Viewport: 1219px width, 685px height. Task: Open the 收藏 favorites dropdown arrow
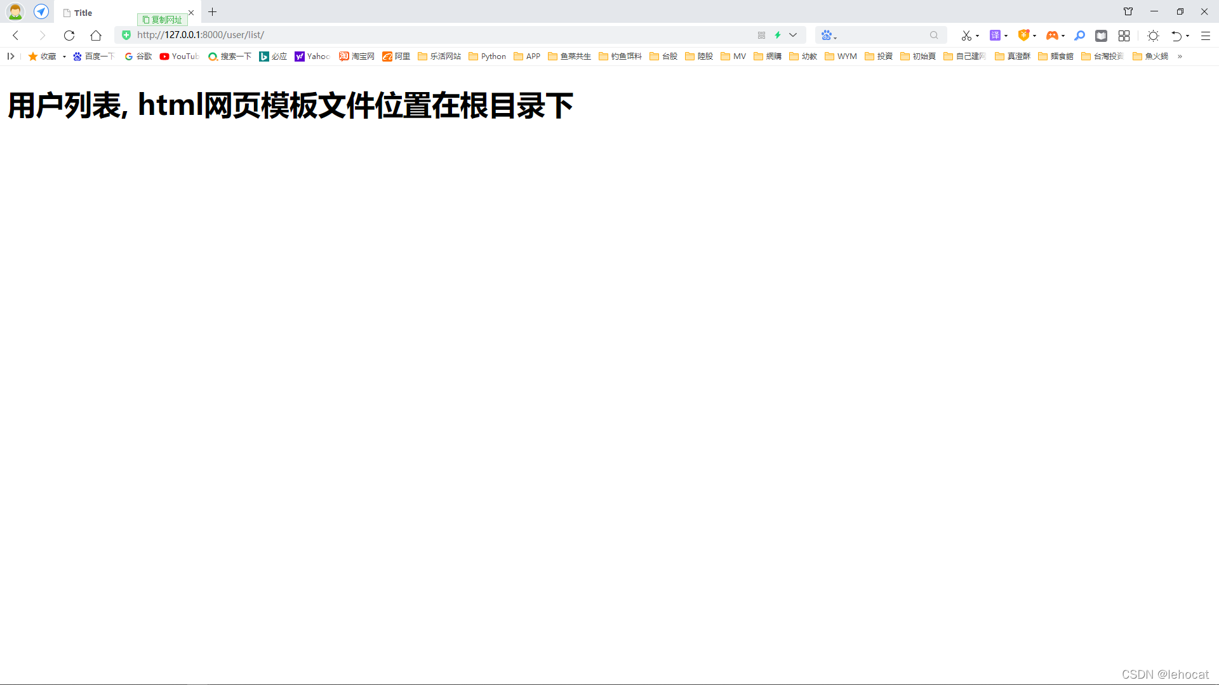(x=63, y=57)
